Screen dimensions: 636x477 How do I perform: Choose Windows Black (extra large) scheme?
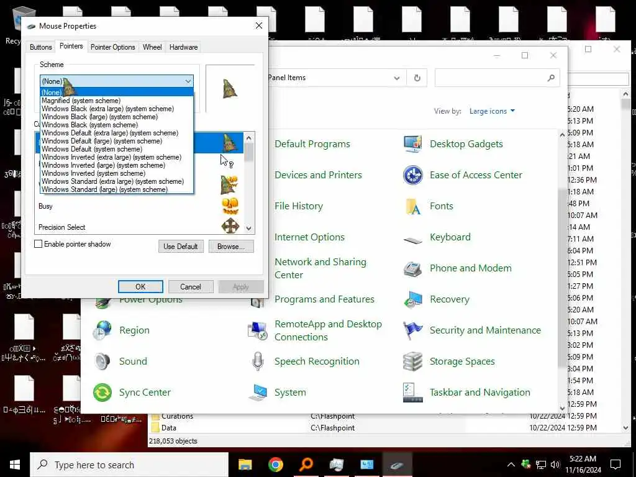117,109
